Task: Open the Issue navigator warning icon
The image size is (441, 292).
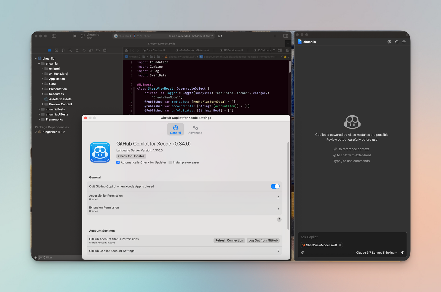Action: (x=77, y=50)
